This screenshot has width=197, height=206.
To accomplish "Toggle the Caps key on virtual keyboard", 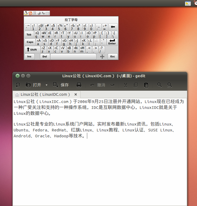I will (x=30, y=42).
